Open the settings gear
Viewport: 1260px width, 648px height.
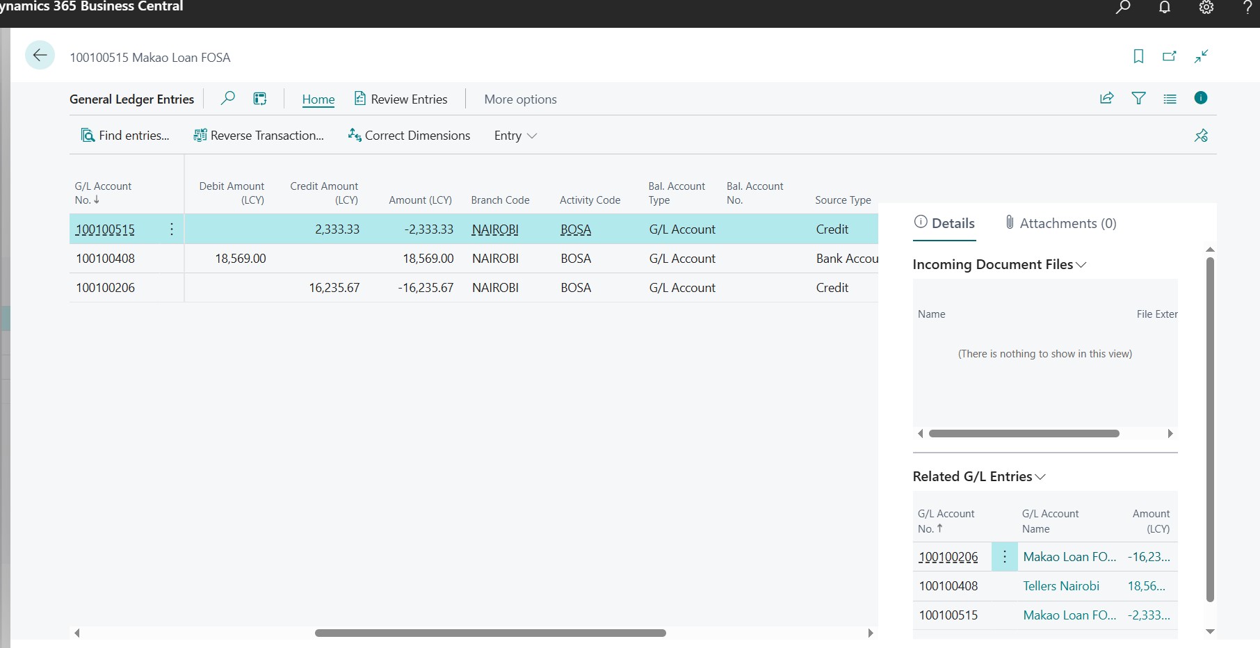(1206, 8)
